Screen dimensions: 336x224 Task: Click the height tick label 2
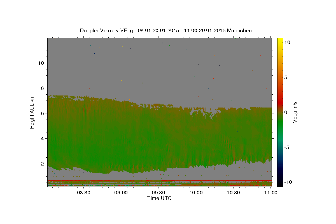coord(43,164)
